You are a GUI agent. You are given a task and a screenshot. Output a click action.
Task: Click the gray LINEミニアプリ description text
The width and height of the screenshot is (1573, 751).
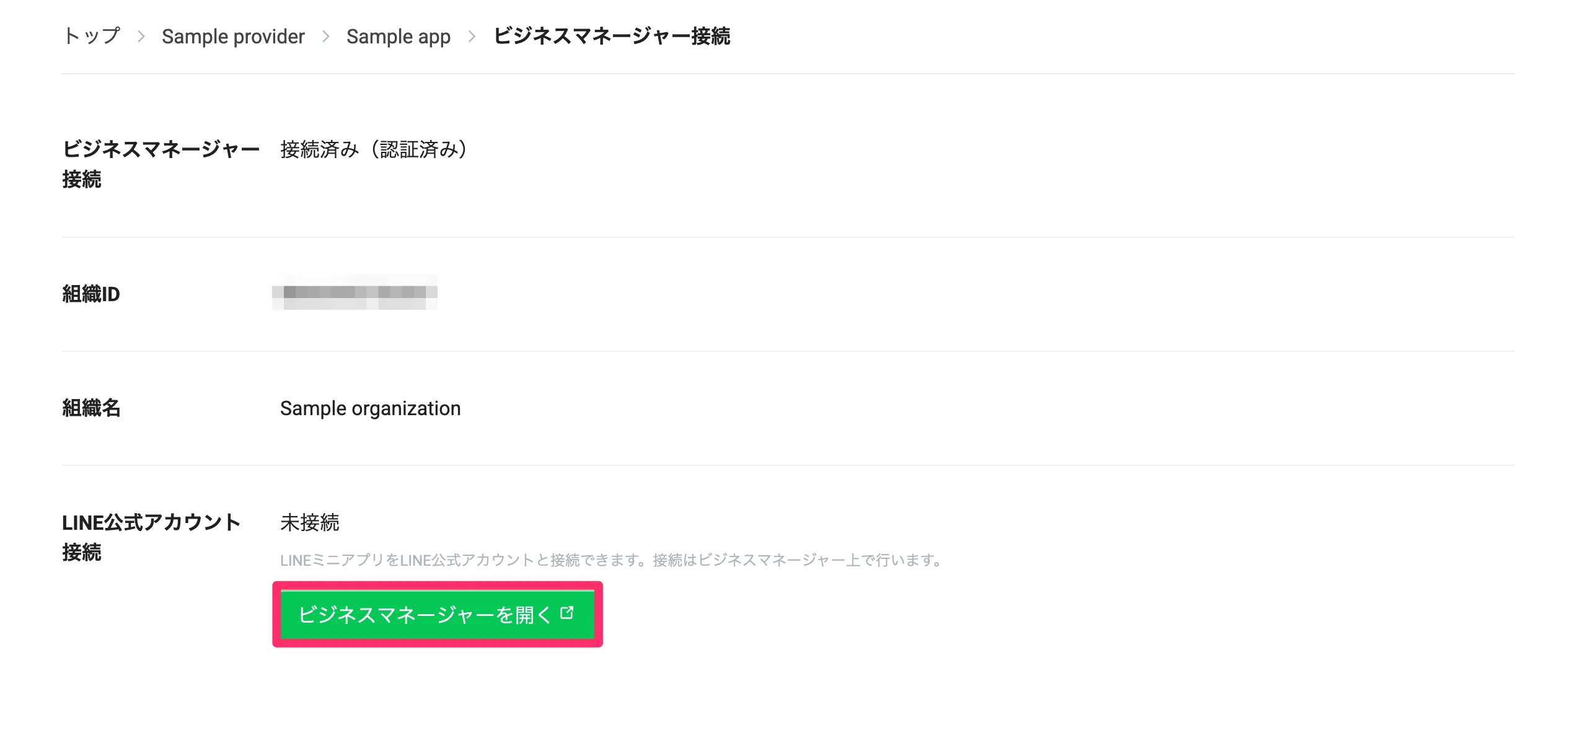point(612,560)
